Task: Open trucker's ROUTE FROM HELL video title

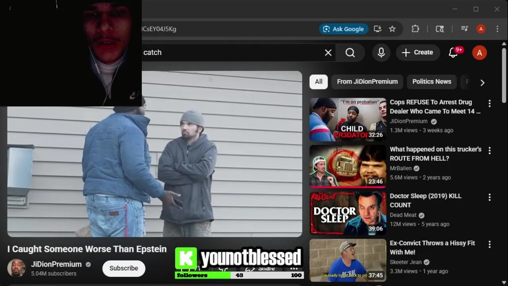Action: (x=435, y=154)
